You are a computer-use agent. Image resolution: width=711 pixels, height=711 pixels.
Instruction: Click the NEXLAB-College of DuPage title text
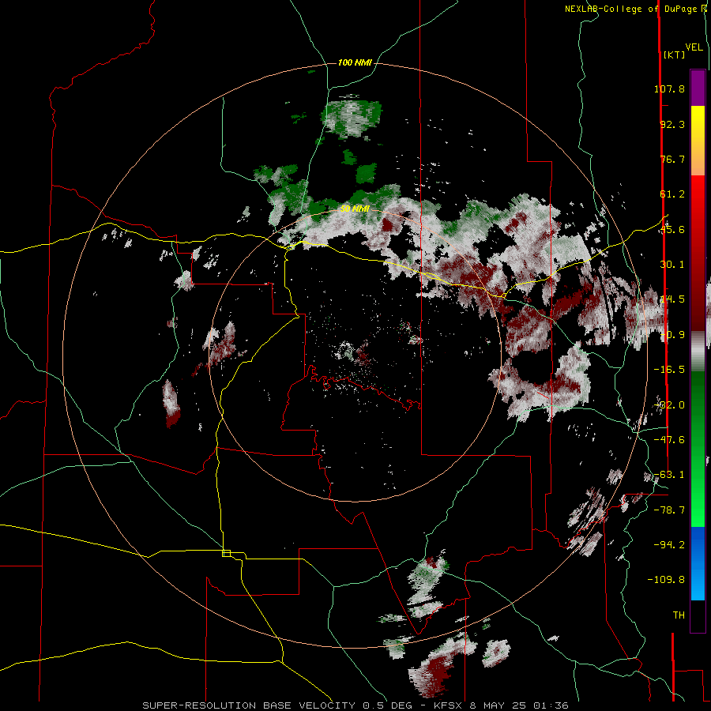pos(635,9)
